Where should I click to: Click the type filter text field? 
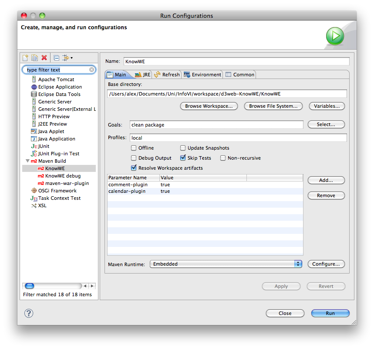(x=58, y=70)
